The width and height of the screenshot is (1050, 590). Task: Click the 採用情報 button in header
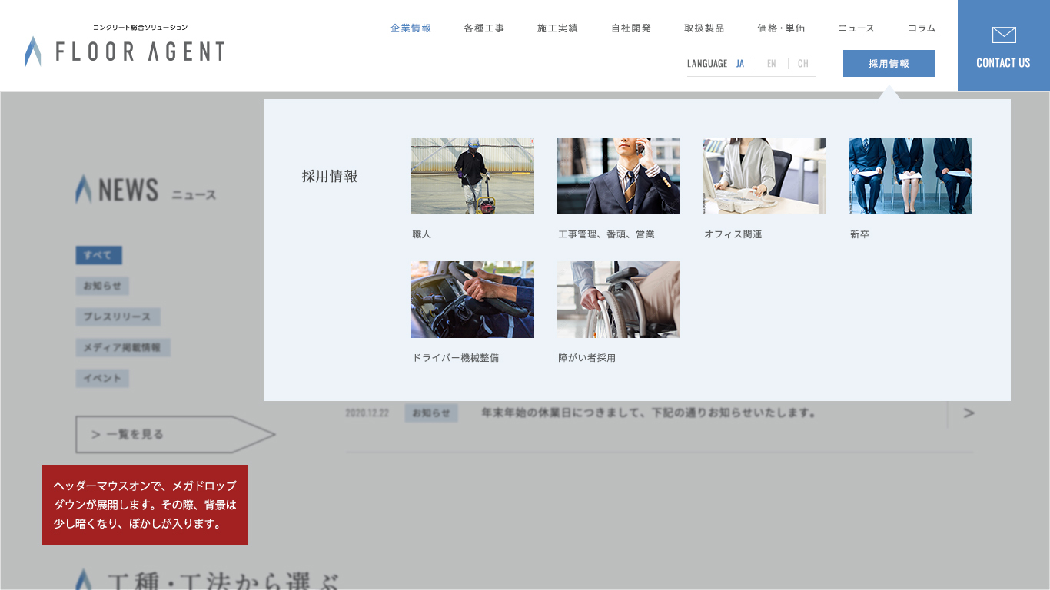click(x=889, y=64)
